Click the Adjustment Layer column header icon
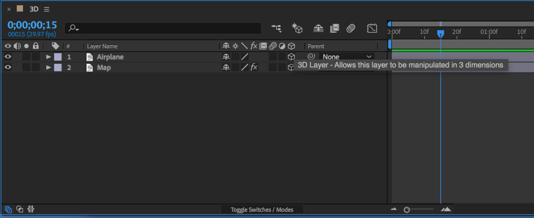This screenshot has height=218, width=534. point(282,46)
